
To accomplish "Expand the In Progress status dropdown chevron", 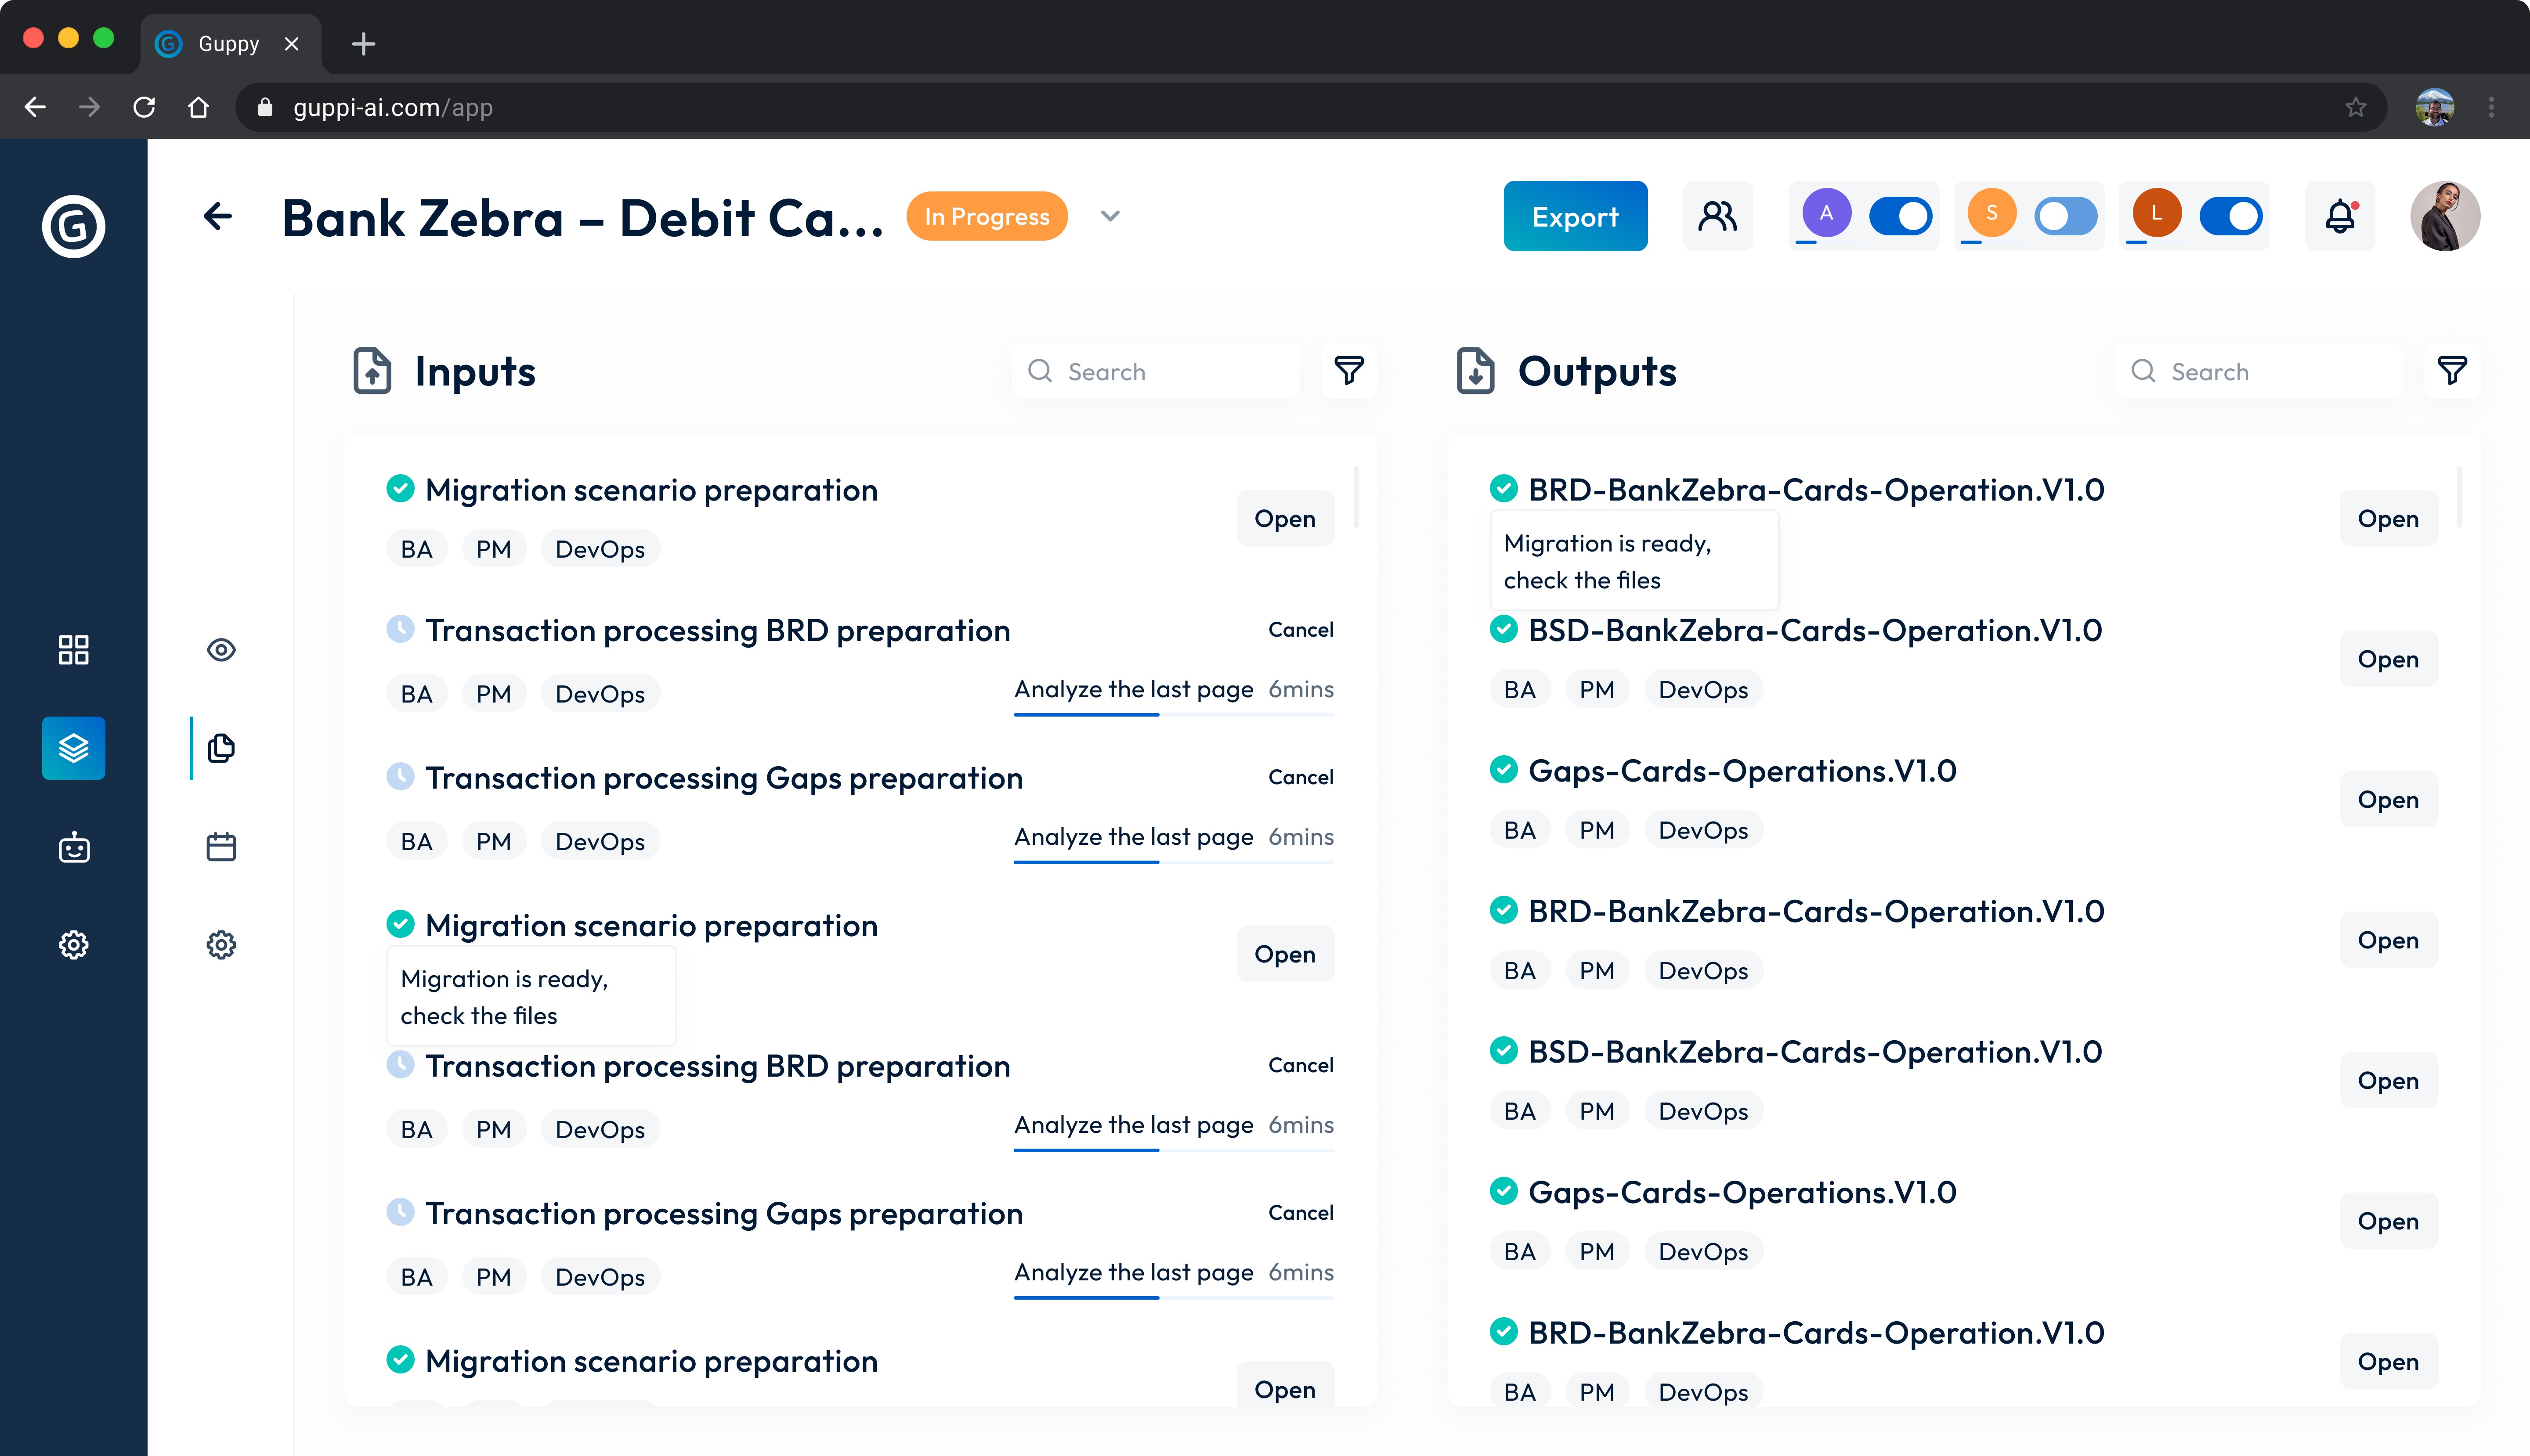I will tap(1110, 216).
